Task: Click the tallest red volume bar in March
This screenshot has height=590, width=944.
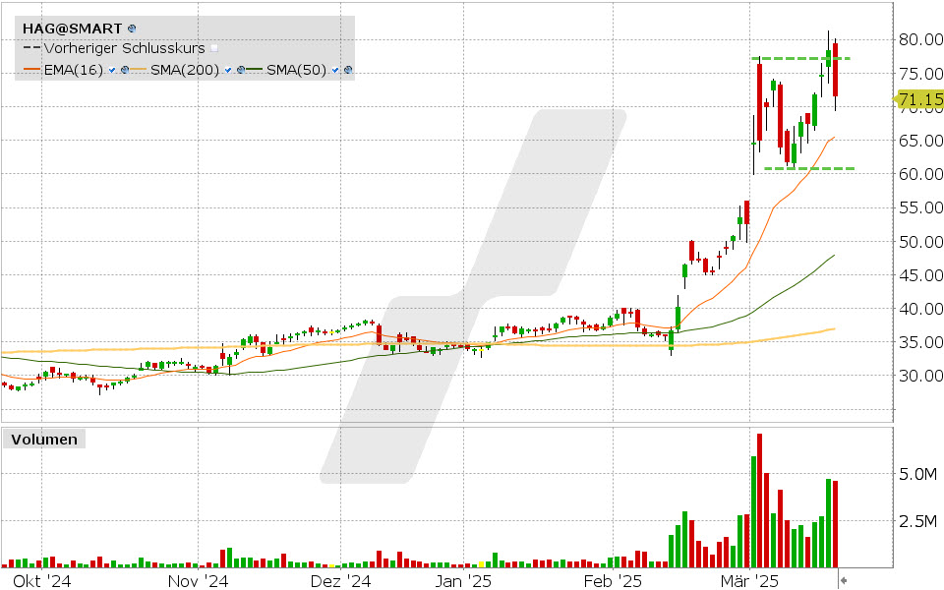Action: (760, 501)
